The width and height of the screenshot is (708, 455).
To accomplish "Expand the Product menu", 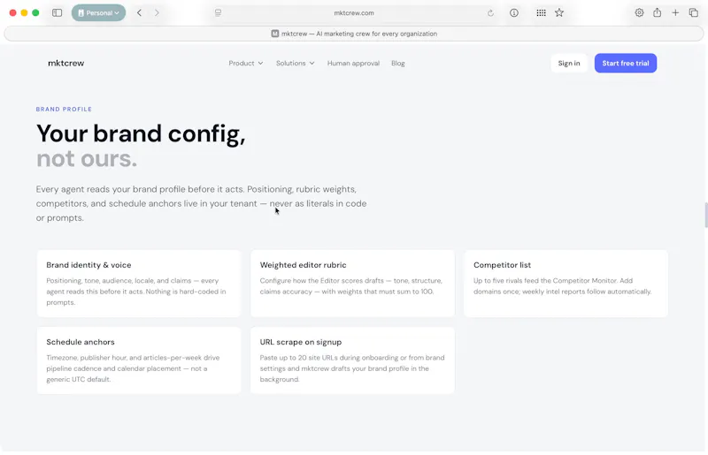I will 246,63.
